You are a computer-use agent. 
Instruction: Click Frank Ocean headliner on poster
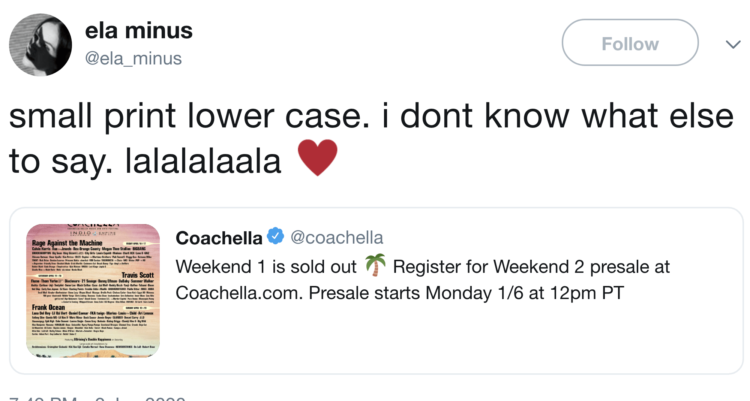pos(48,307)
